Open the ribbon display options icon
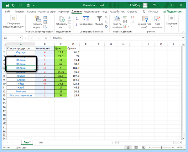Viewport: 188px width, 152px height. point(154,5)
